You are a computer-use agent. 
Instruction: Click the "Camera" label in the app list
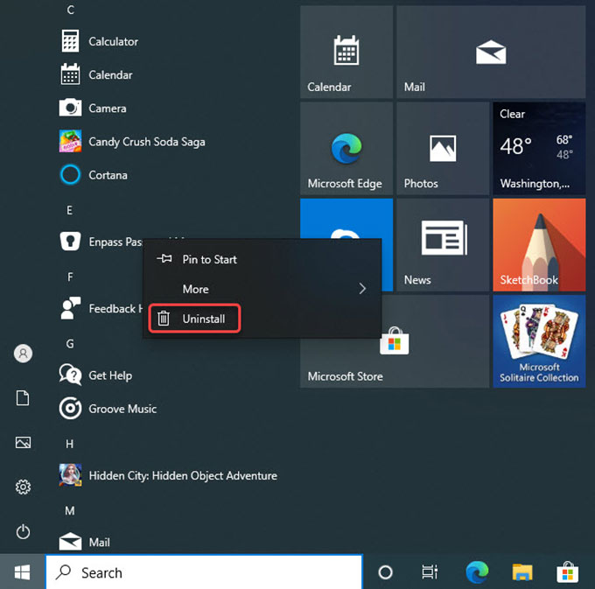coord(108,109)
